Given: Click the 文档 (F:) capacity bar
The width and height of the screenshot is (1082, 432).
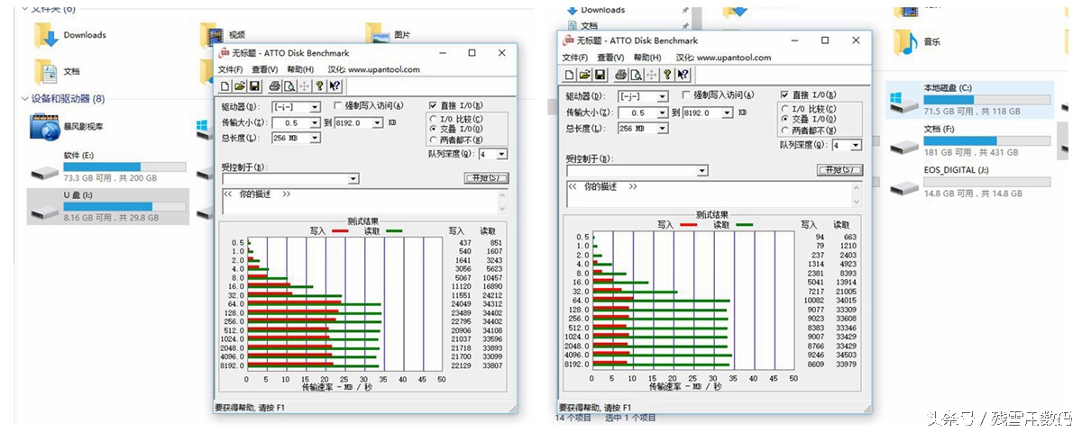Looking at the screenshot, I should point(987,140).
